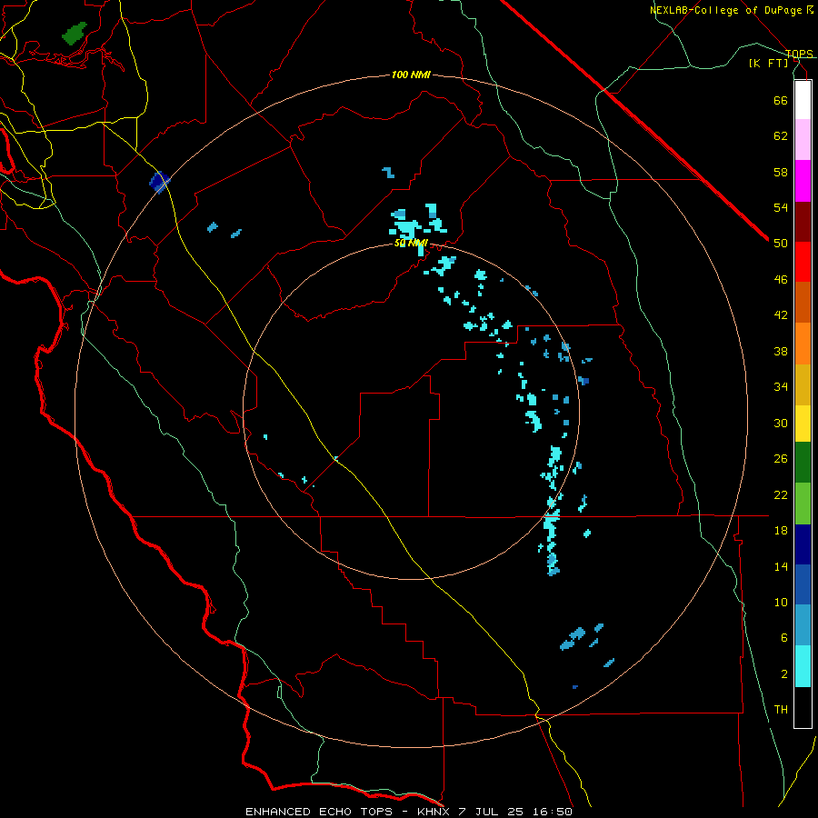Click the legend value 14

point(781,566)
